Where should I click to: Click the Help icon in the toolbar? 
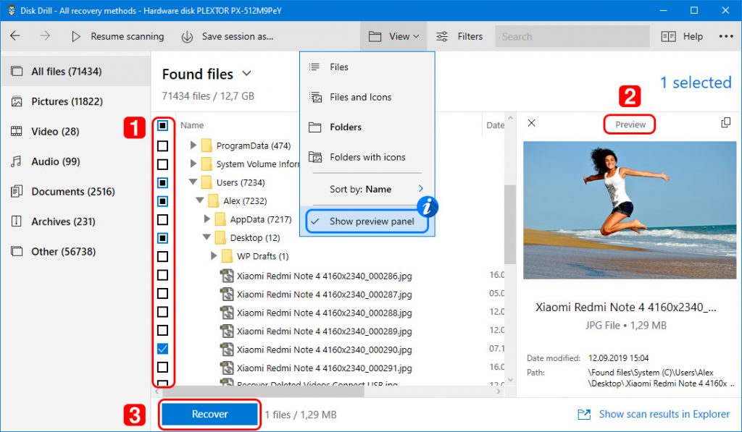[670, 36]
